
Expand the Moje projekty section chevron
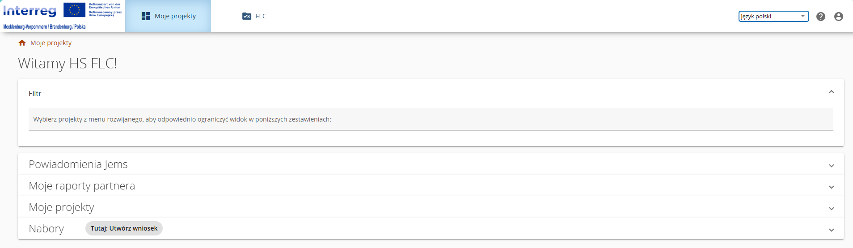[832, 209]
